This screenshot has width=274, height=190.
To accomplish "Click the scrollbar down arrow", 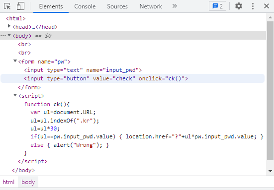I will pos(270,171).
